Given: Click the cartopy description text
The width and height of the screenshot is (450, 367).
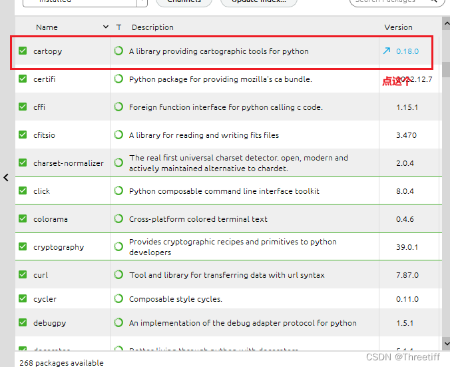Looking at the screenshot, I should pyautogui.click(x=219, y=51).
